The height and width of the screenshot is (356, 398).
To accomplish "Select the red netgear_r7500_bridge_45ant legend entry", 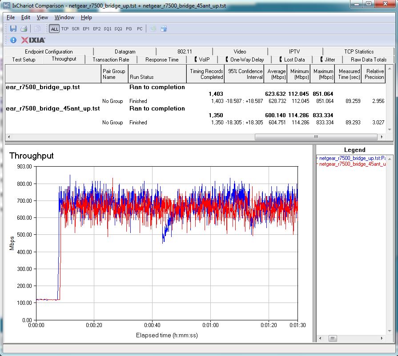I will [x=352, y=164].
